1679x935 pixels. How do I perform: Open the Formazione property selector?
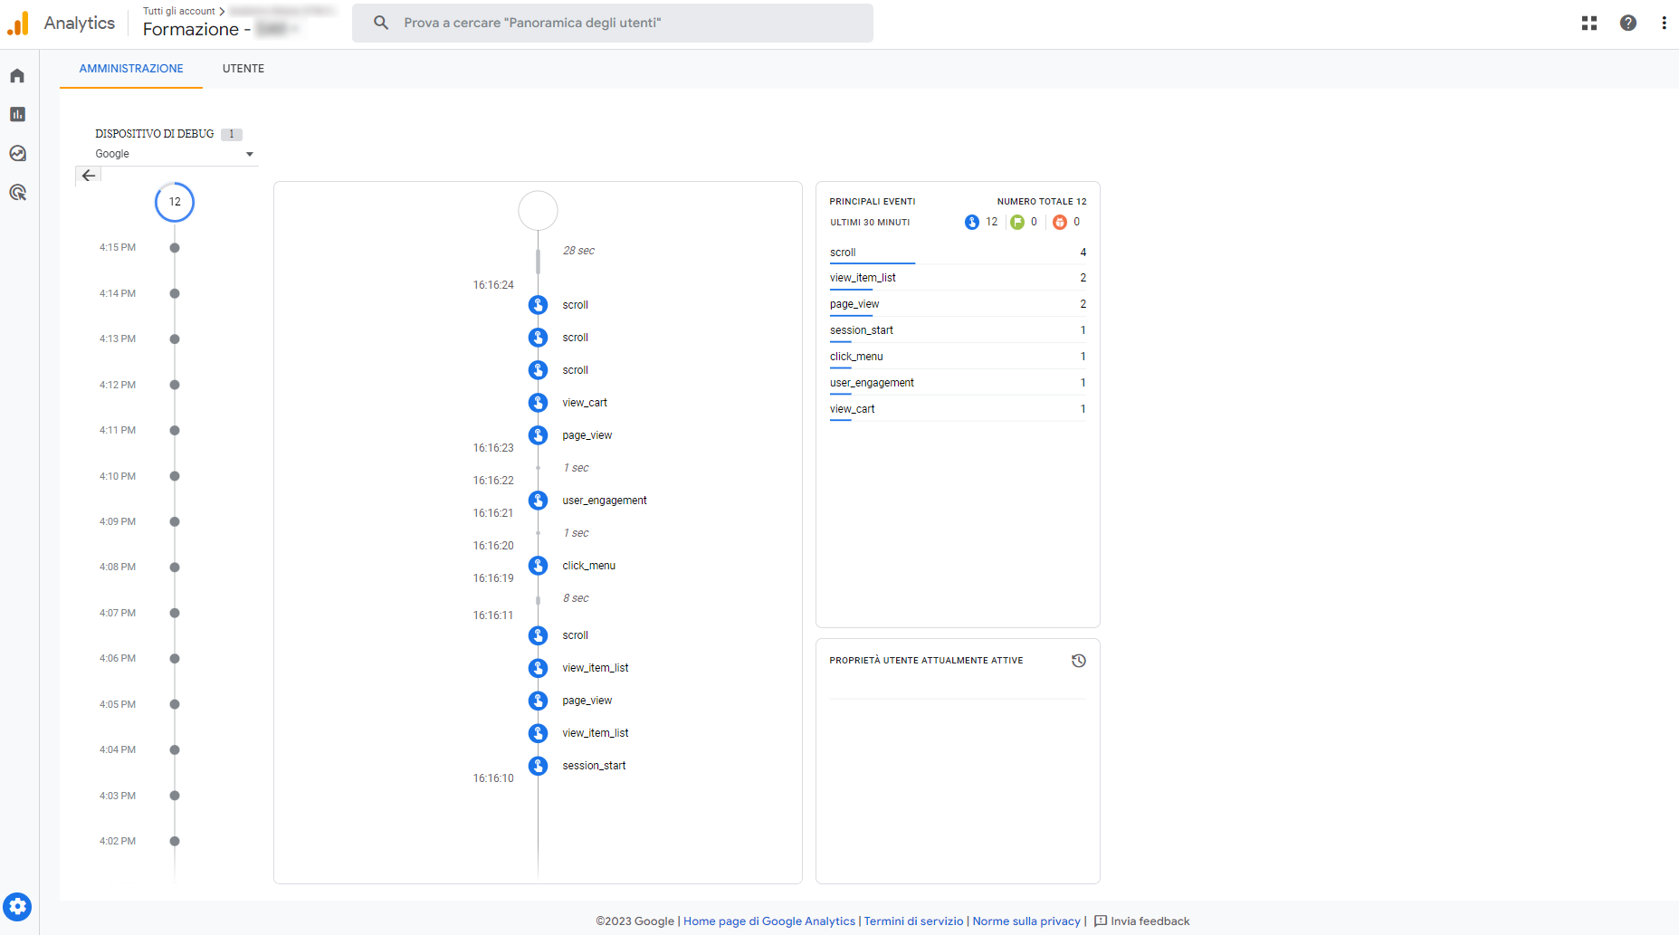217,29
